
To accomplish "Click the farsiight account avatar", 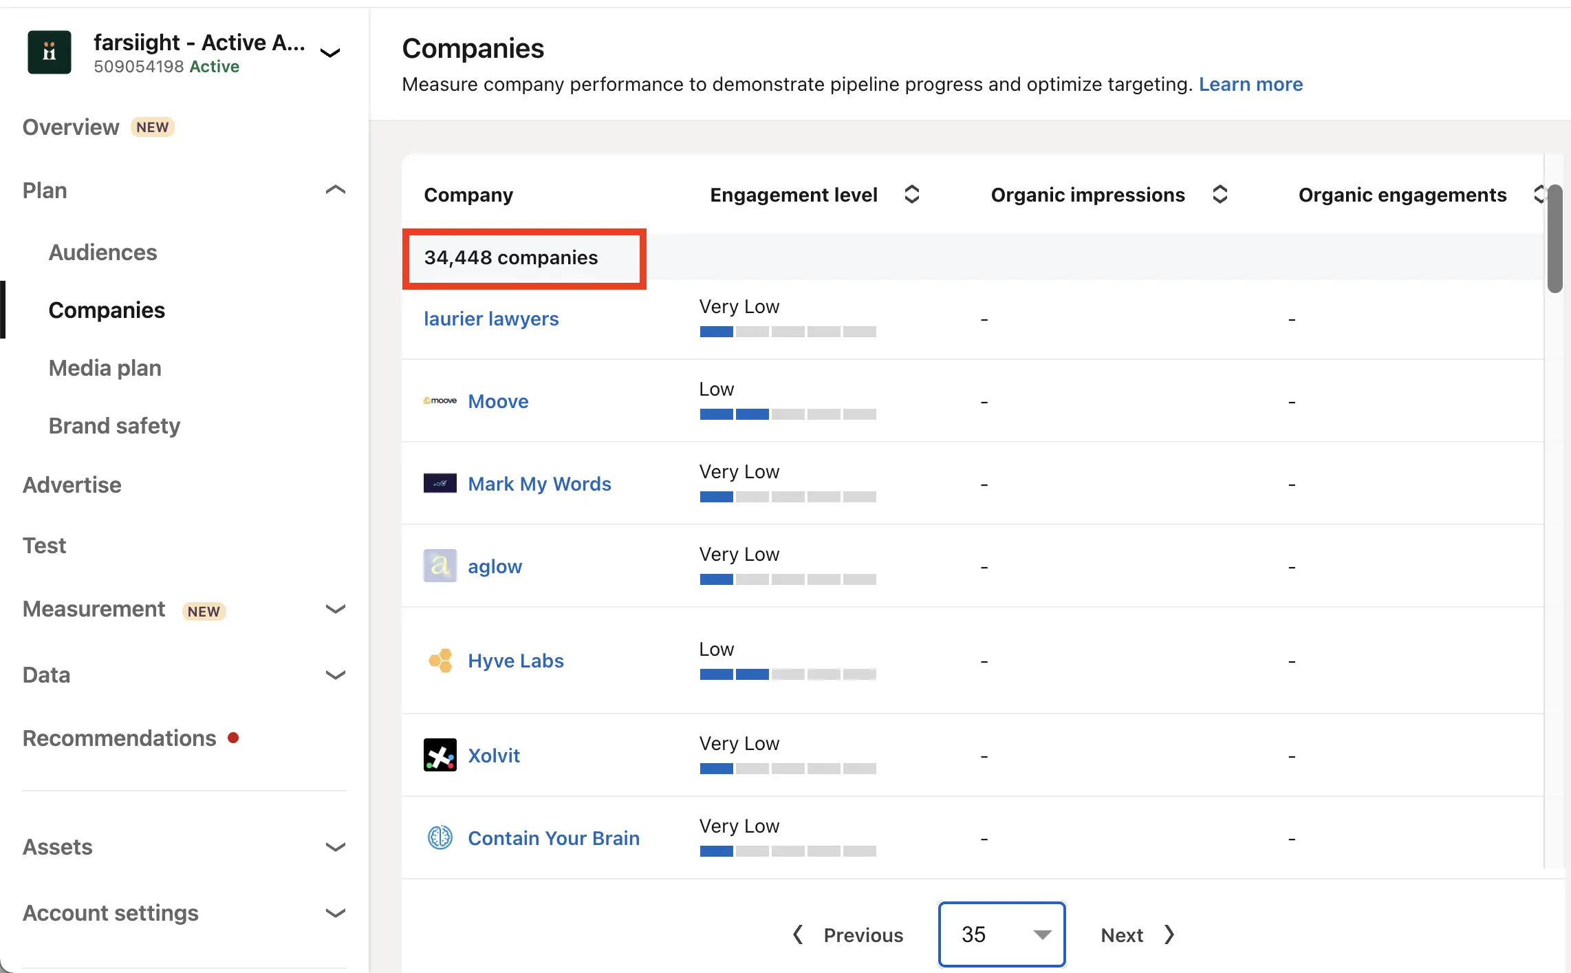I will tap(49, 52).
